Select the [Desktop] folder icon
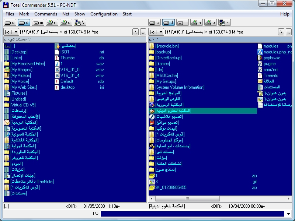295x221 pixels. click(7, 52)
